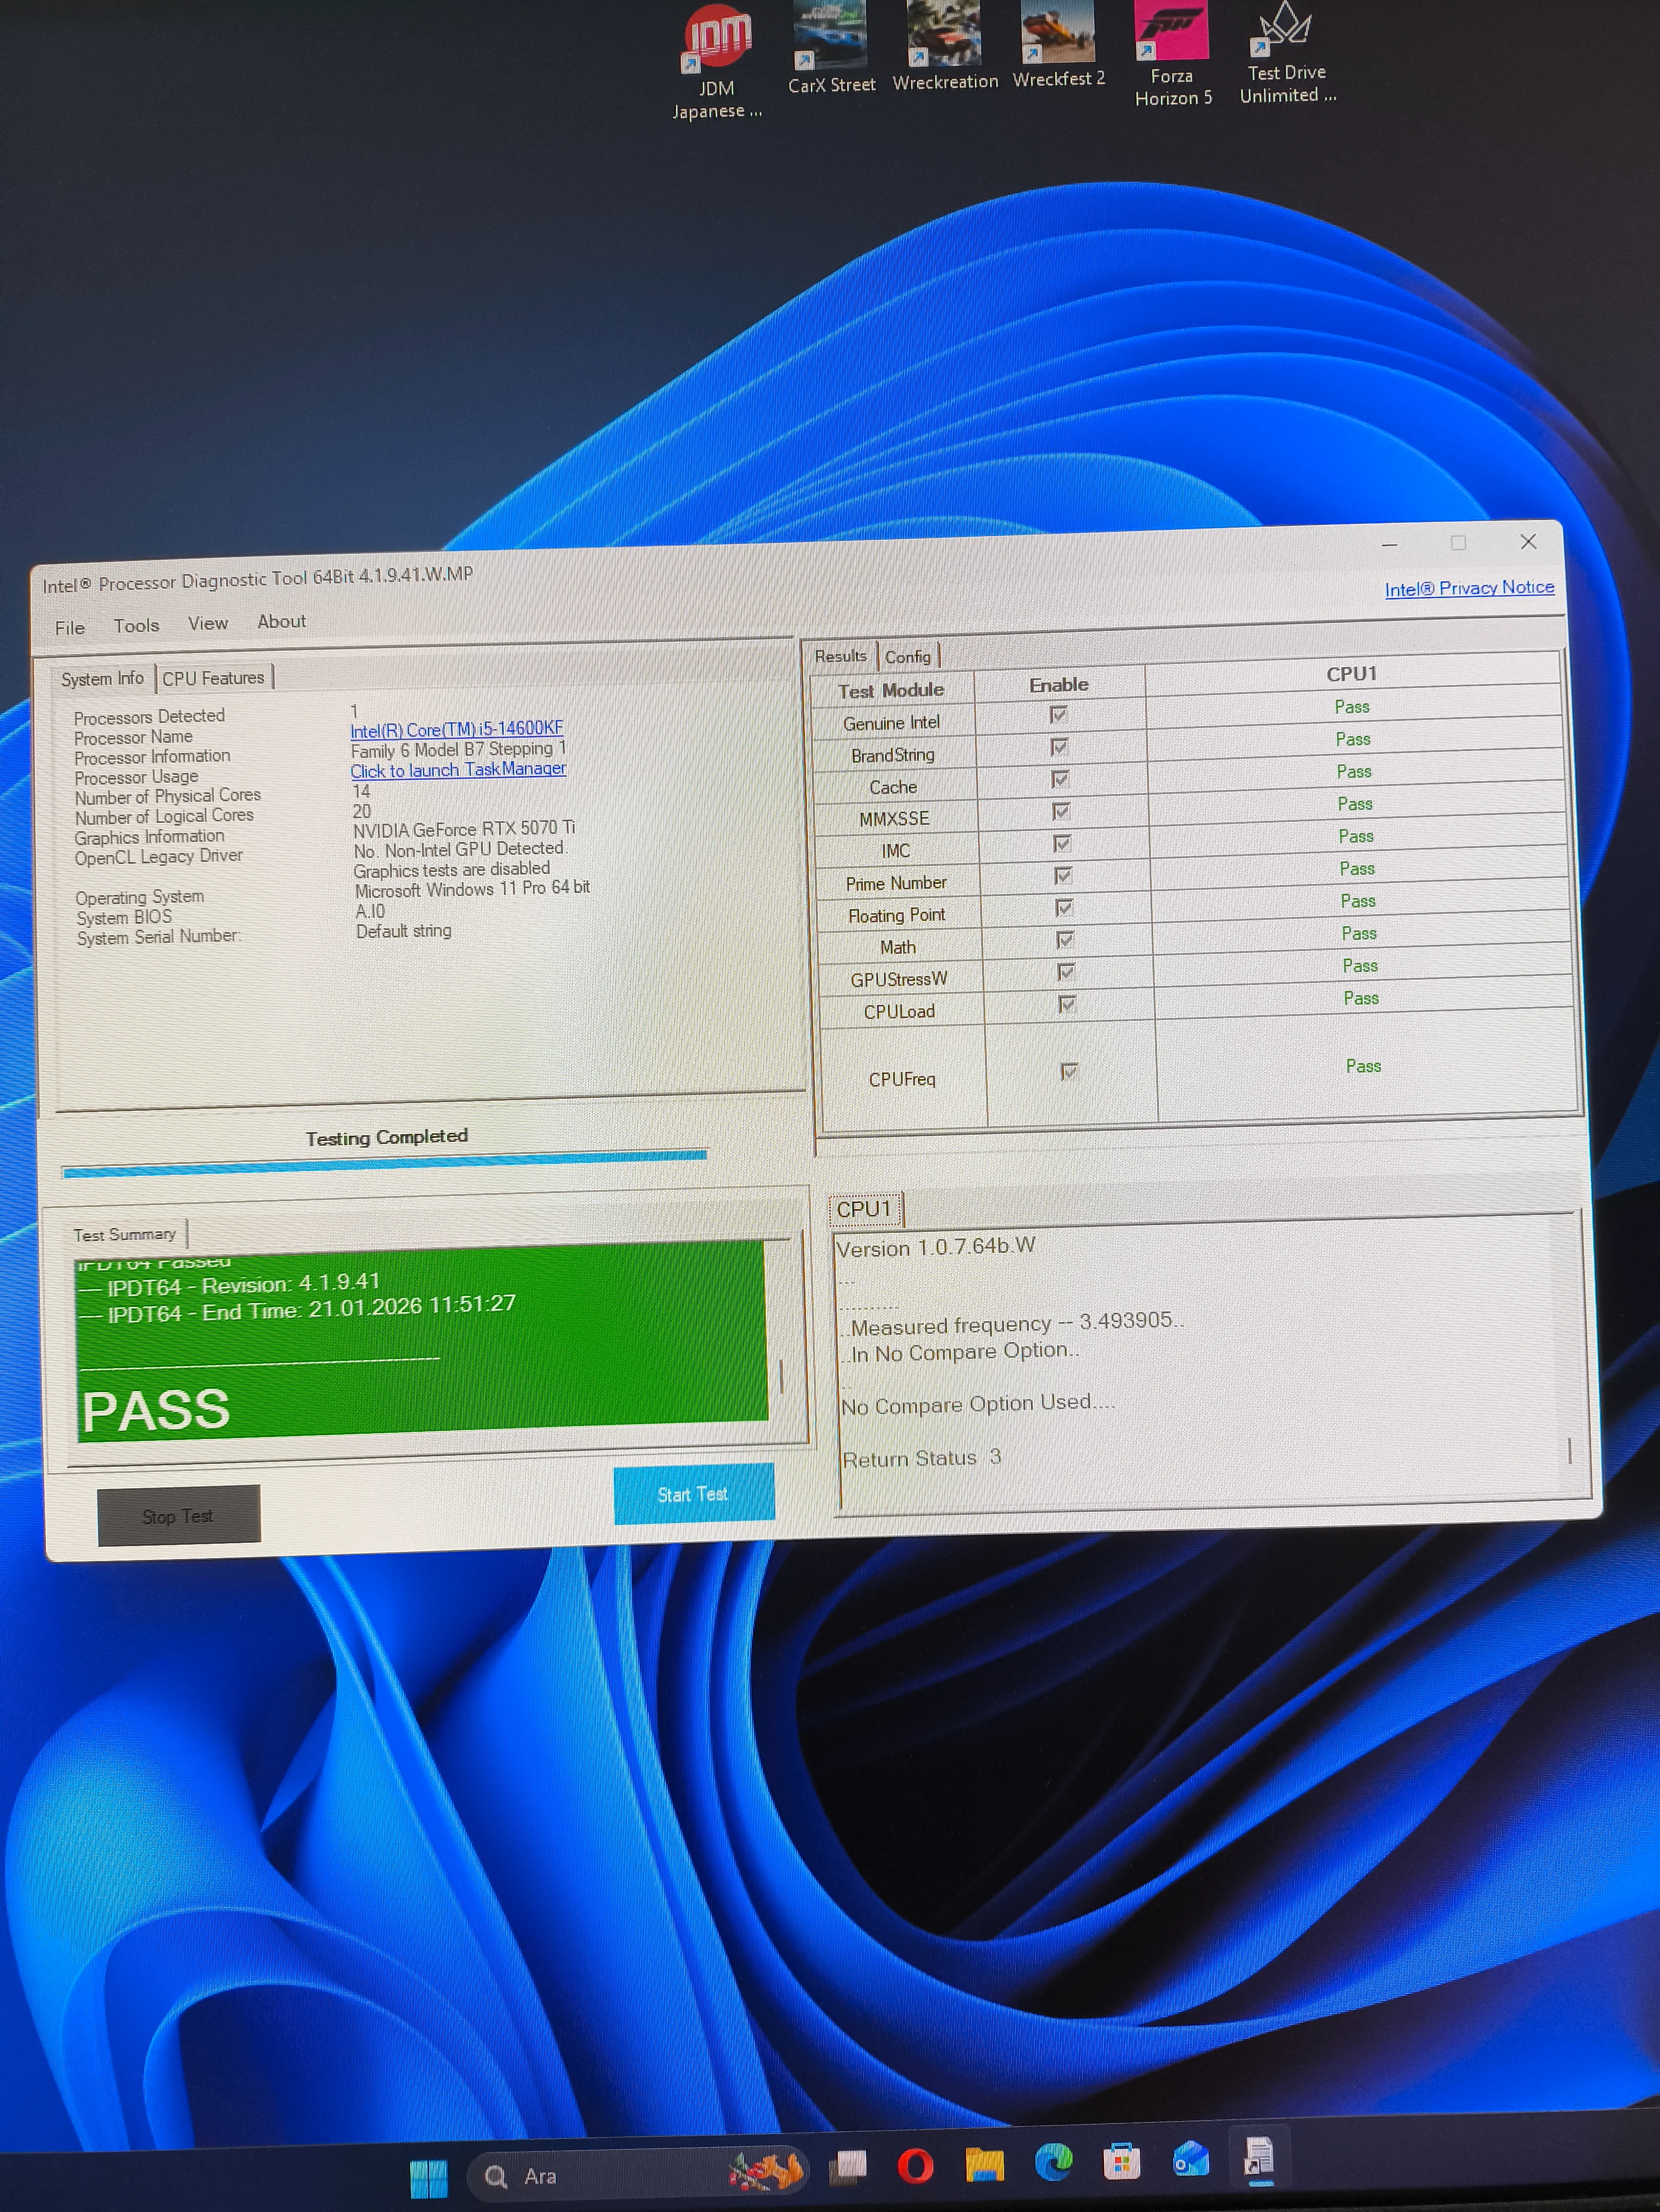Open Opera browser in taskbar
The height and width of the screenshot is (2212, 1660).
[916, 2166]
